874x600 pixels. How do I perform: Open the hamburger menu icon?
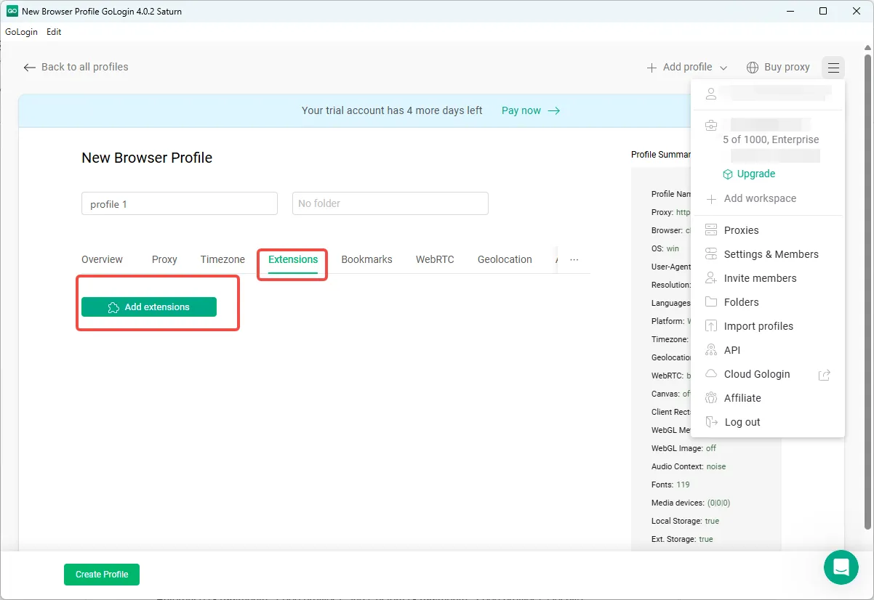click(833, 68)
